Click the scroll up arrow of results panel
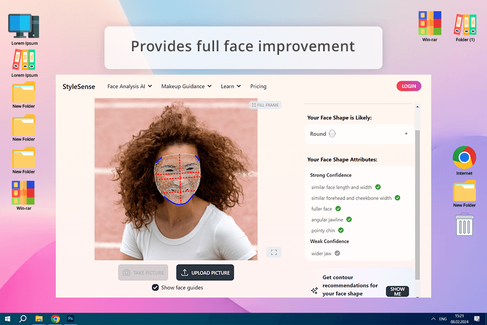This screenshot has width=487, height=325. (418, 107)
